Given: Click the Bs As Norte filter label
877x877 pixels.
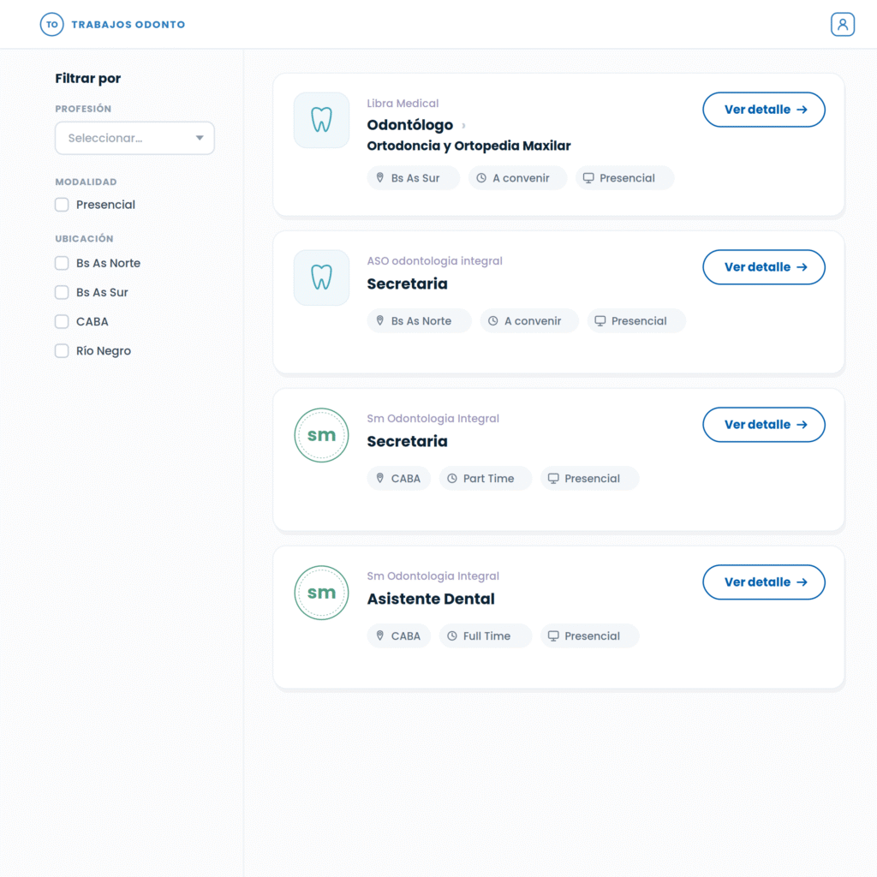Looking at the screenshot, I should tap(109, 264).
